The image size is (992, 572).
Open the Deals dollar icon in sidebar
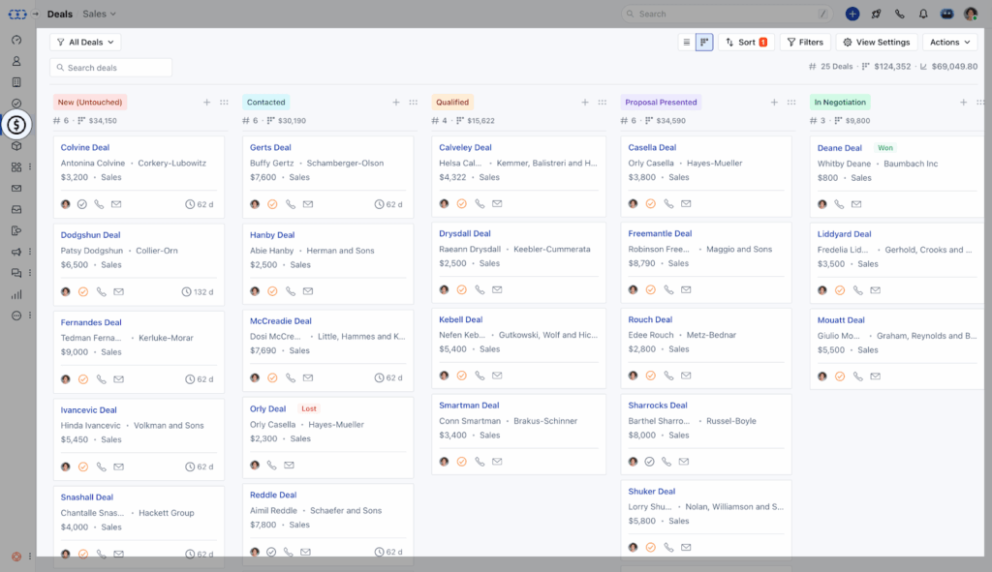point(16,125)
